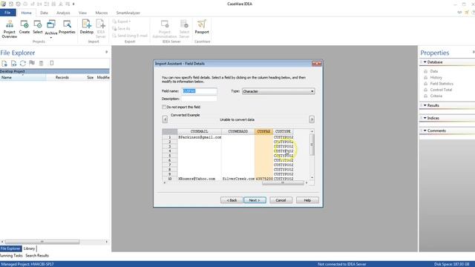Screen dimensions: 475x267
Task: Click the Select project icon
Action: (x=38, y=27)
